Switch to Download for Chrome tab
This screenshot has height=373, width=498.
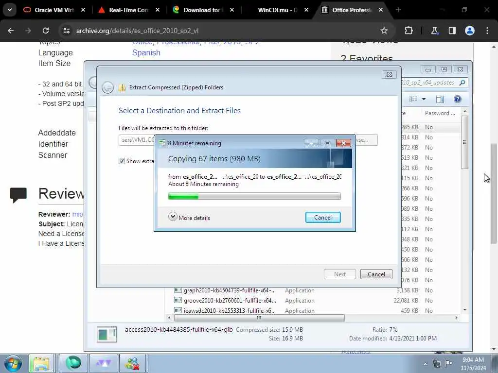tap(204, 10)
